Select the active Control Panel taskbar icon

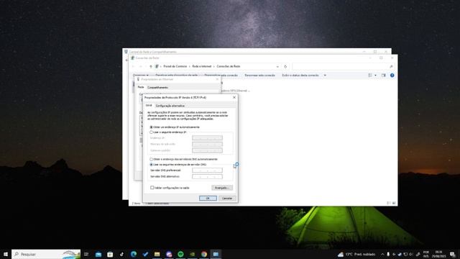coord(216,254)
